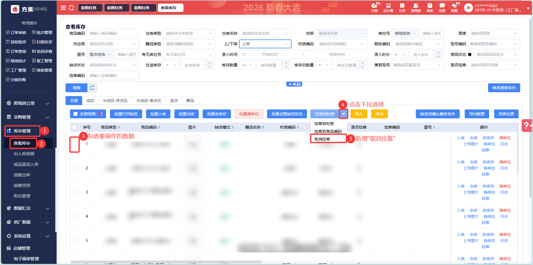Open the 设计器 designer icon

[x=388, y=7]
